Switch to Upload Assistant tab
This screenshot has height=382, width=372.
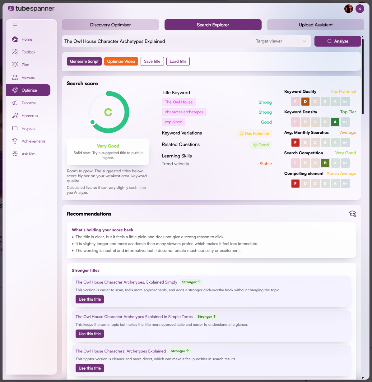click(316, 25)
